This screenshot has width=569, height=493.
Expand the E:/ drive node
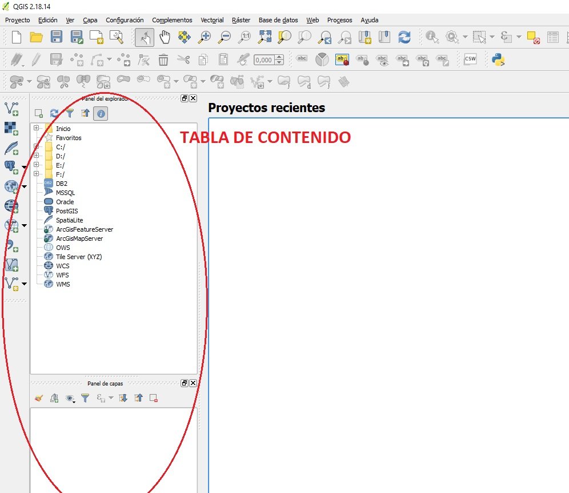(37, 165)
